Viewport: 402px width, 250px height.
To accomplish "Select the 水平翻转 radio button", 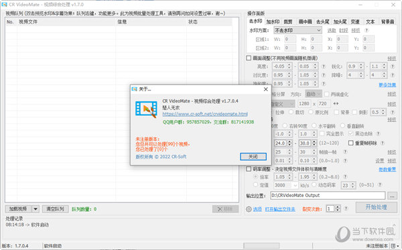I will click(314, 126).
